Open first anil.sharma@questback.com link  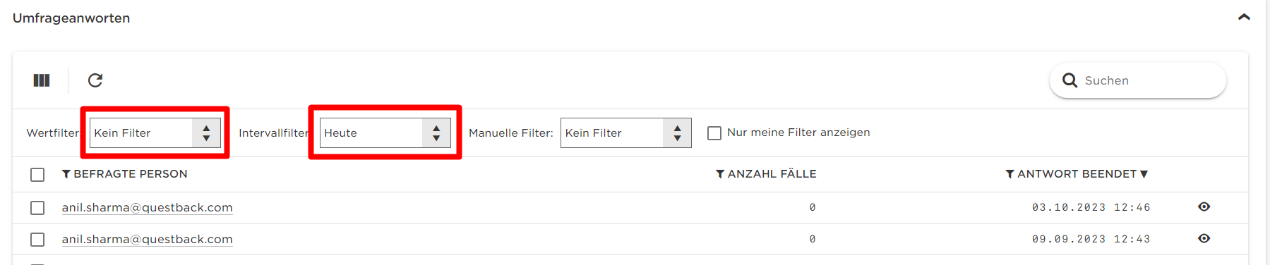pos(147,207)
